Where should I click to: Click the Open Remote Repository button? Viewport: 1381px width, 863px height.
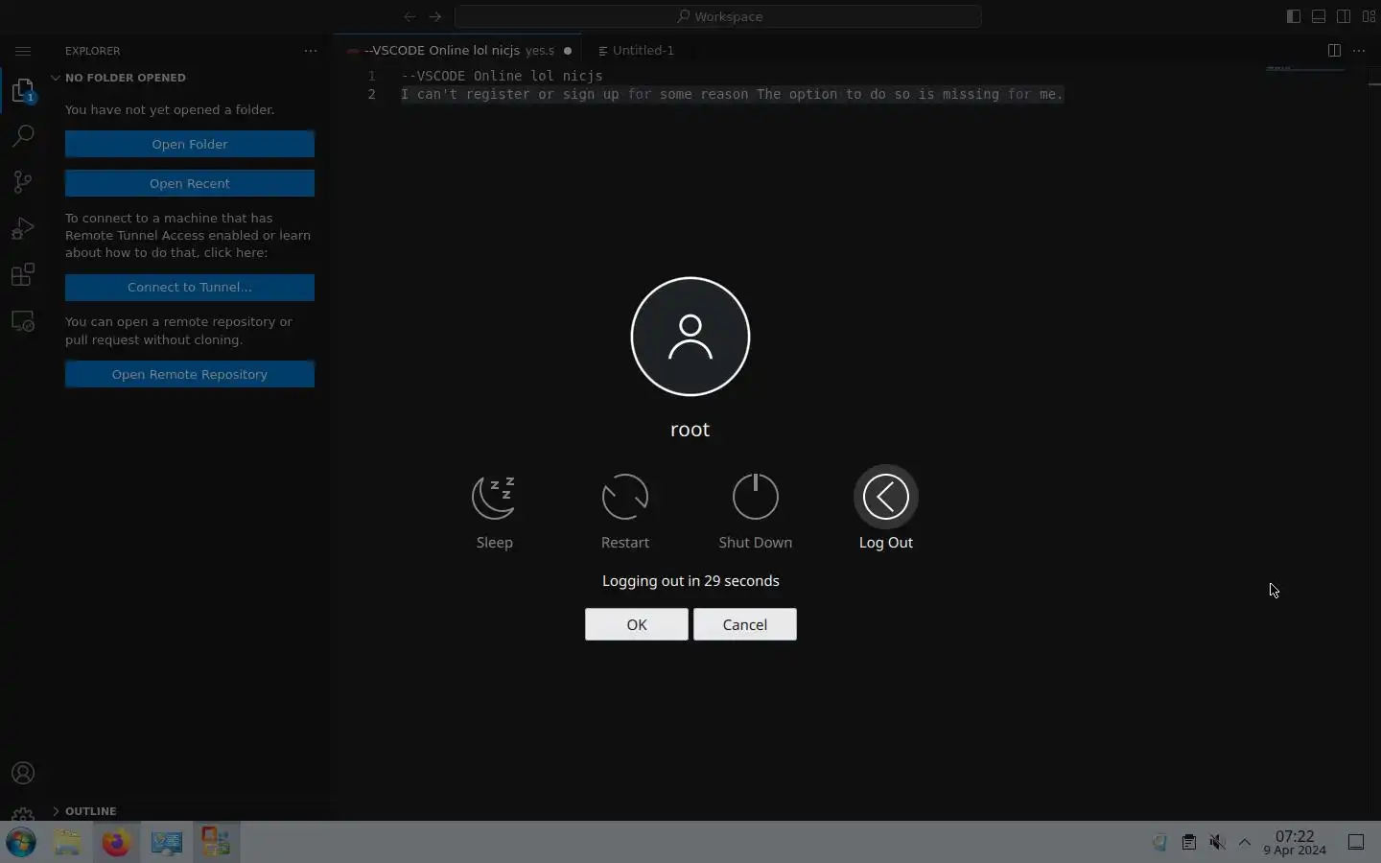click(190, 374)
